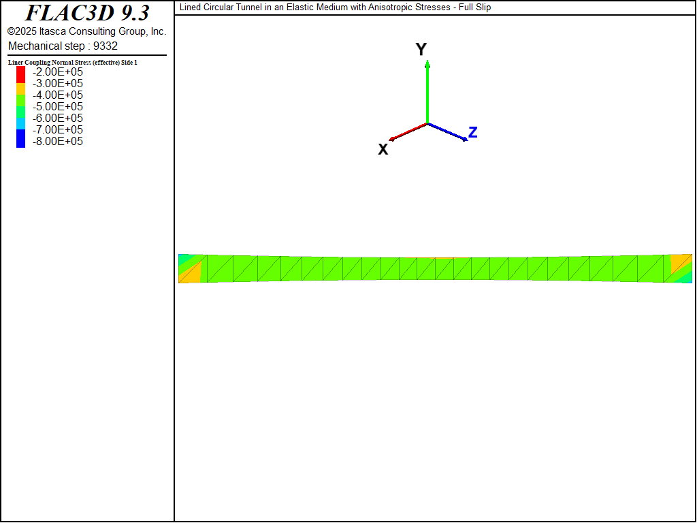Click the Itasca Consulting Group copyright line

coord(87,31)
